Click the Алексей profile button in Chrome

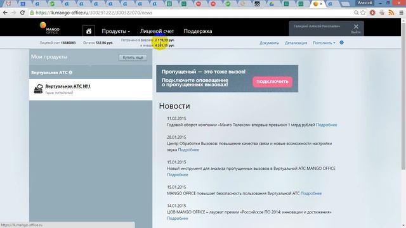coord(365,3)
